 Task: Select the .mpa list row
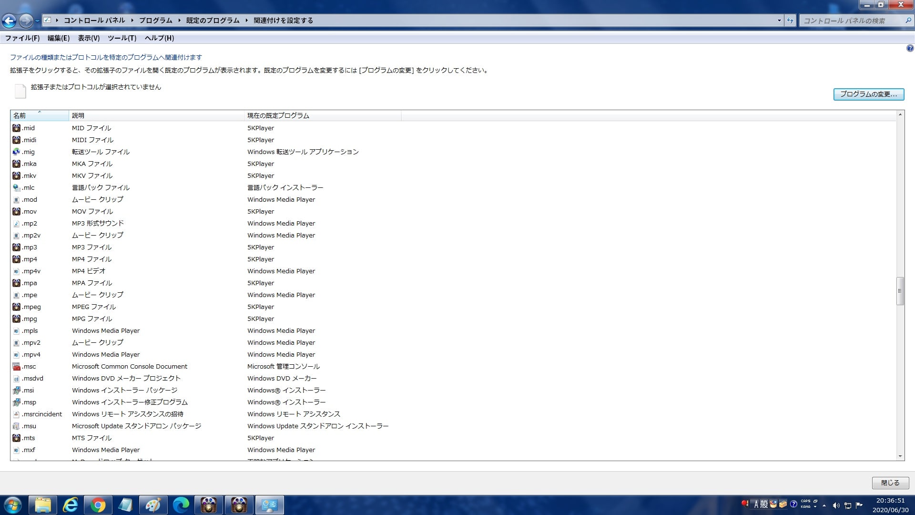(x=453, y=283)
